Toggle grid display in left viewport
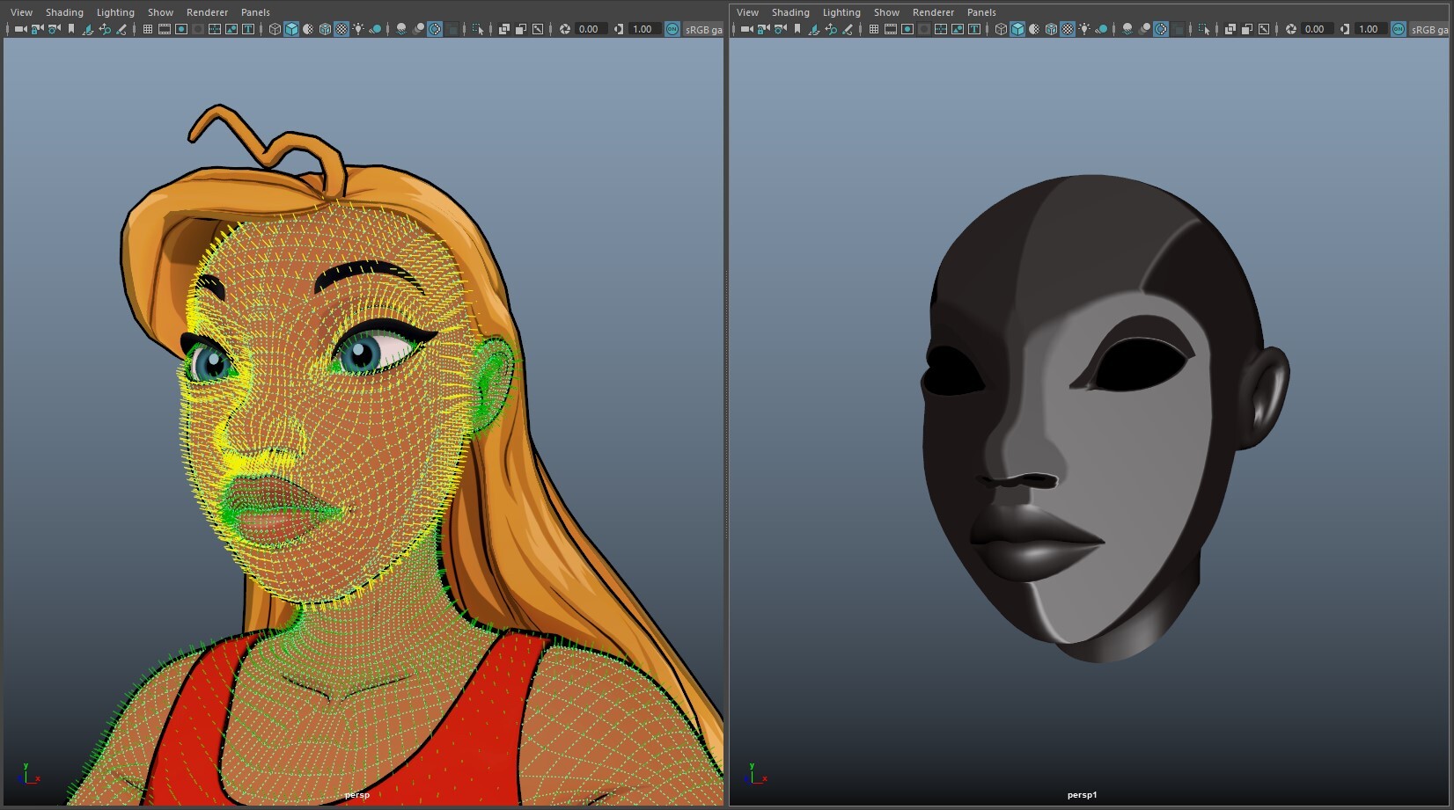 click(148, 29)
